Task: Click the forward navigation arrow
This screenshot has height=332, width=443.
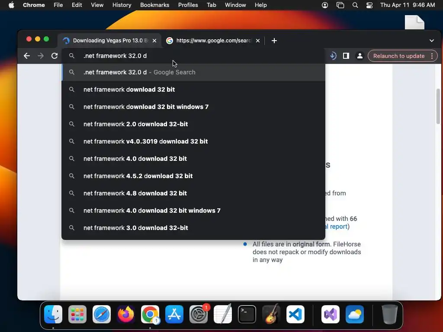Action: [x=41, y=56]
